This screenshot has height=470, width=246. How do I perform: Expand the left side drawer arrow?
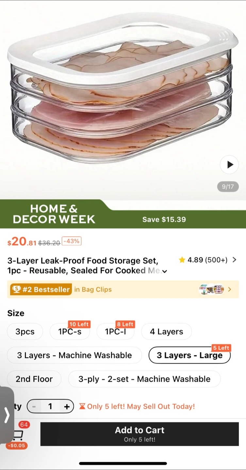pos(7,415)
